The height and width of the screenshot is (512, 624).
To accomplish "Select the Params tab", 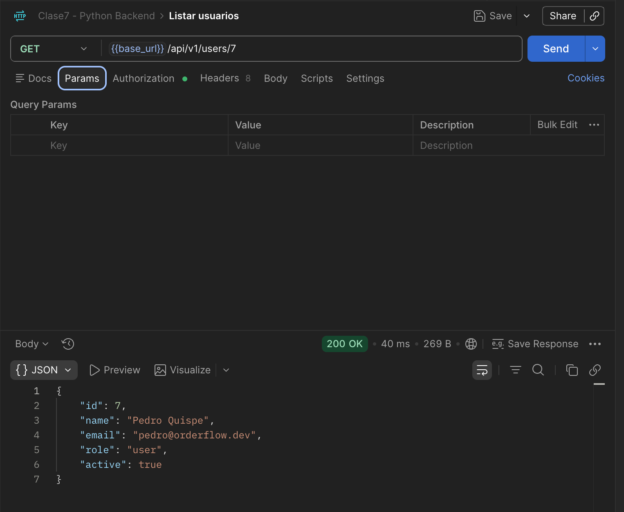I will pyautogui.click(x=82, y=78).
